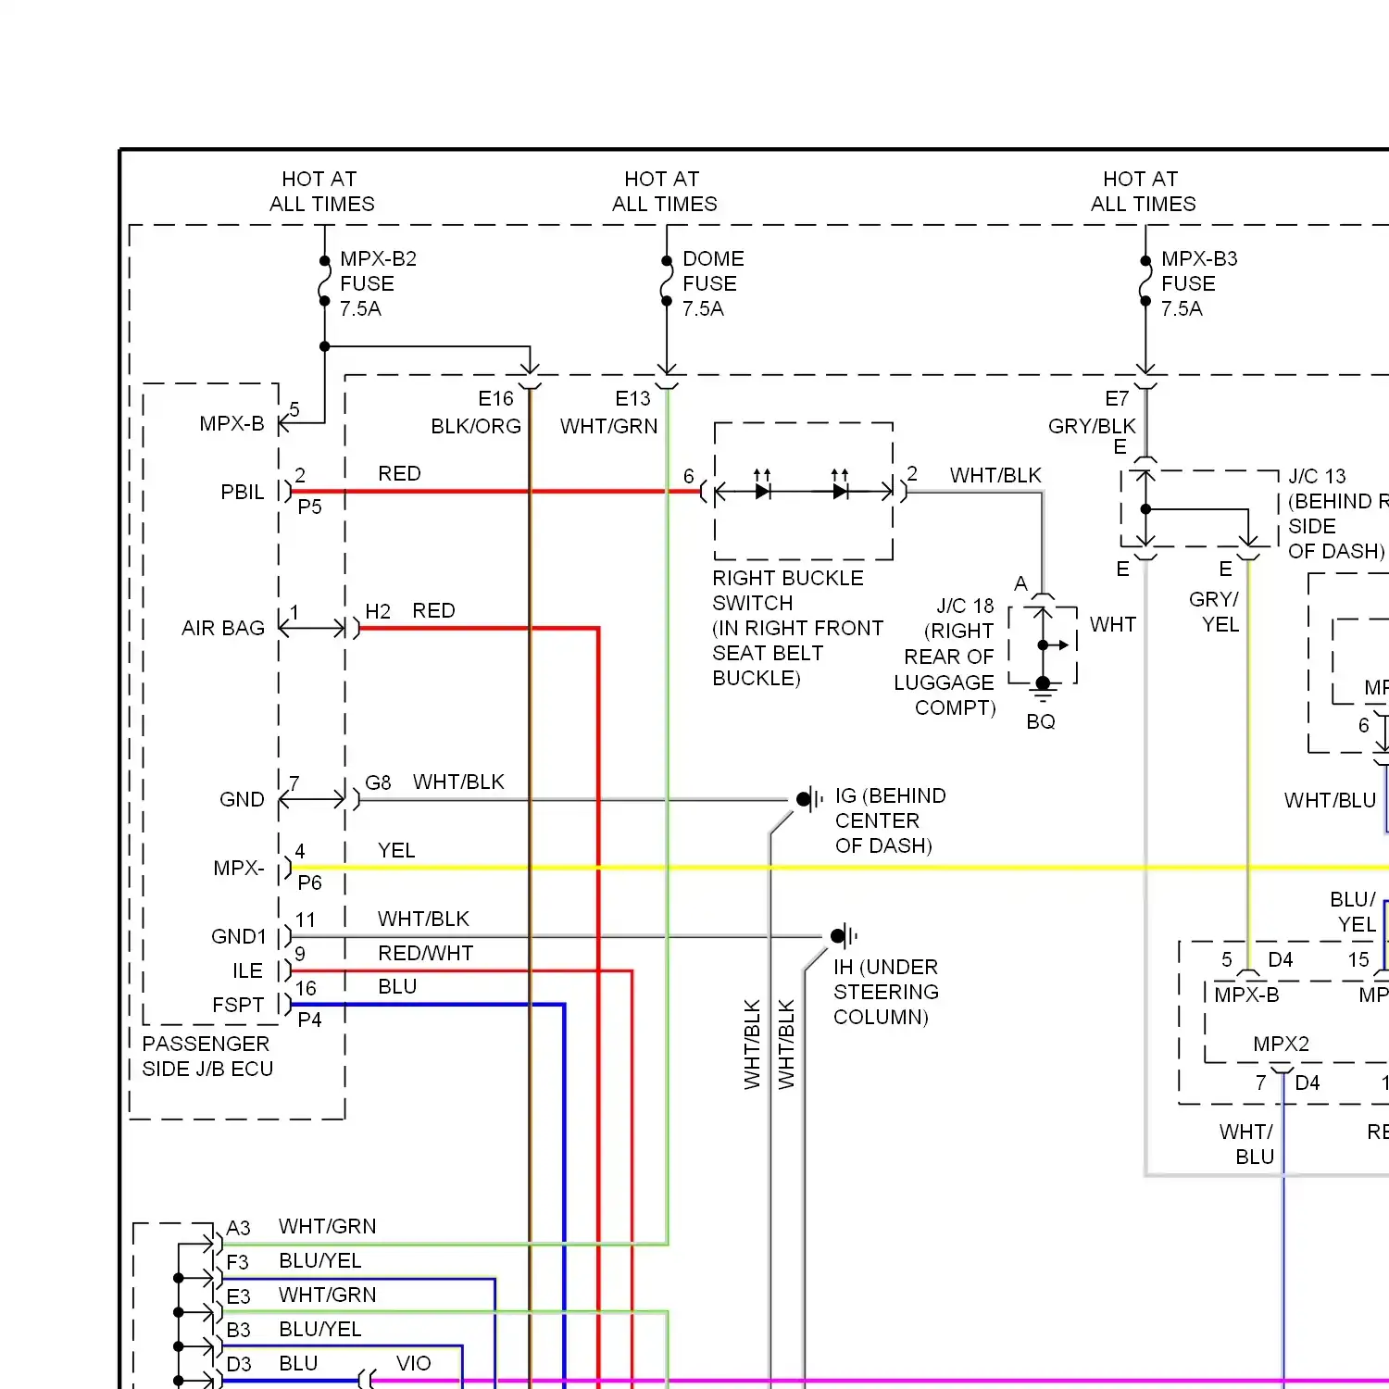Click the P6 connector label
This screenshot has width=1389, height=1389.
point(309,882)
